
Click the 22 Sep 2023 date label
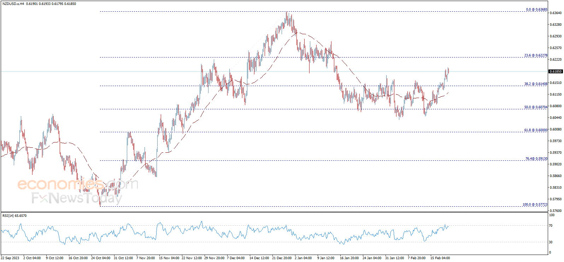10,258
